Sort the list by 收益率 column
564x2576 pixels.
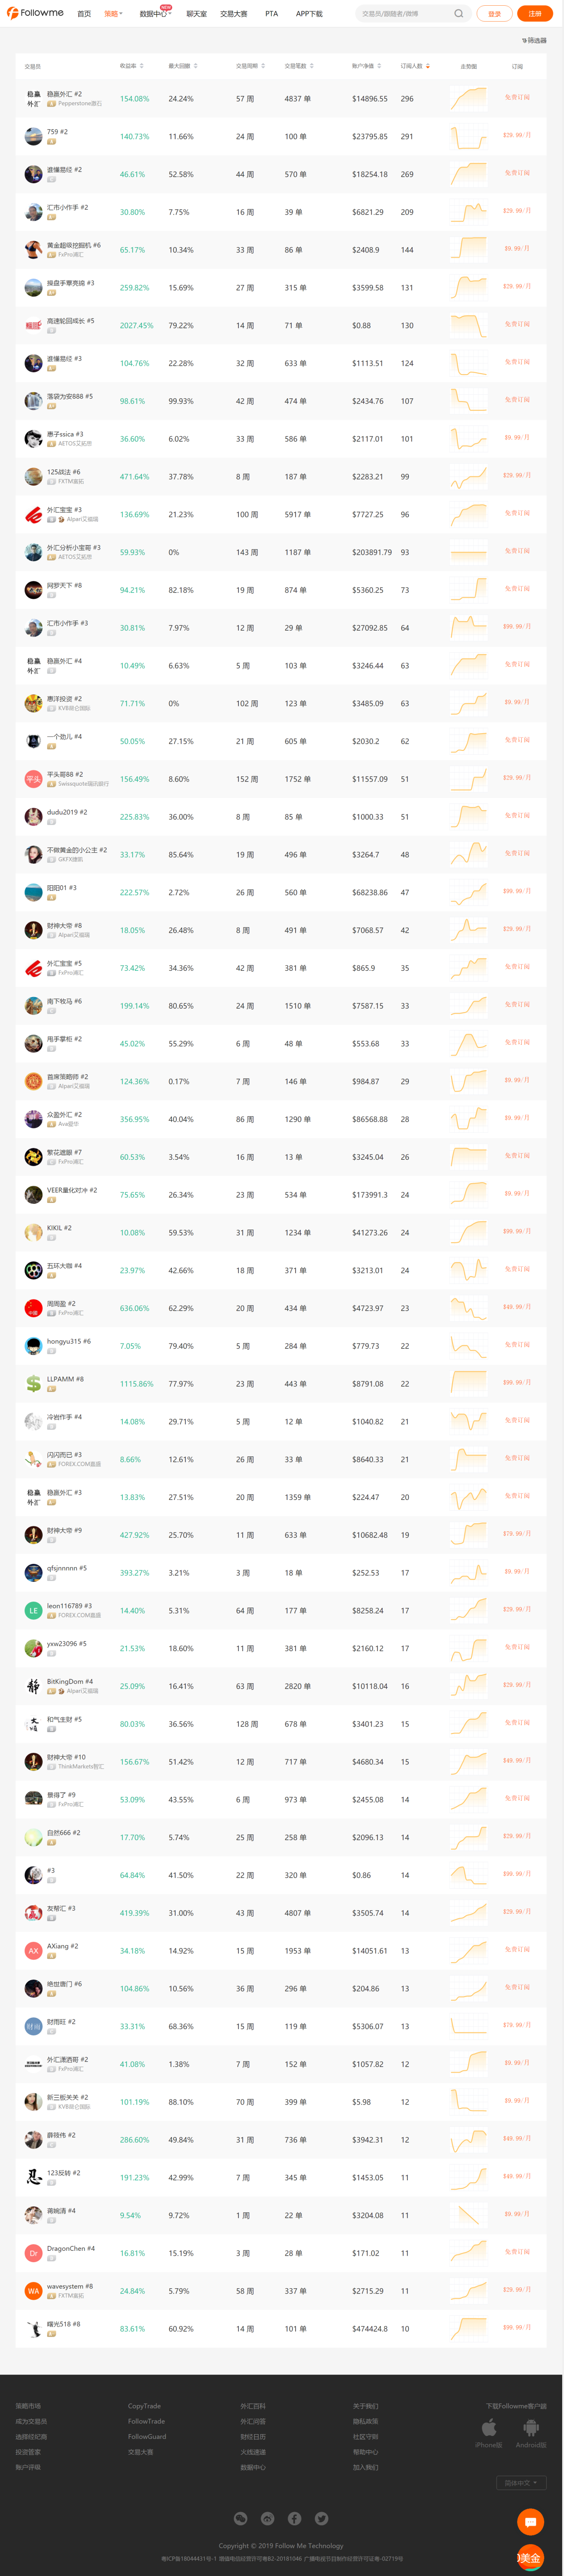click(x=131, y=66)
